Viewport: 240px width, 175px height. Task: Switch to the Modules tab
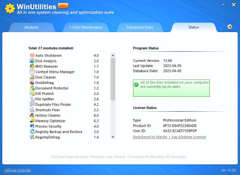(x=32, y=27)
